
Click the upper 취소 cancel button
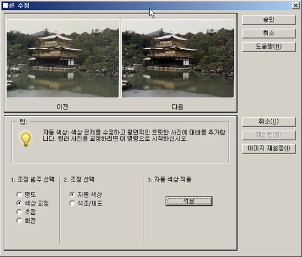[x=269, y=33]
